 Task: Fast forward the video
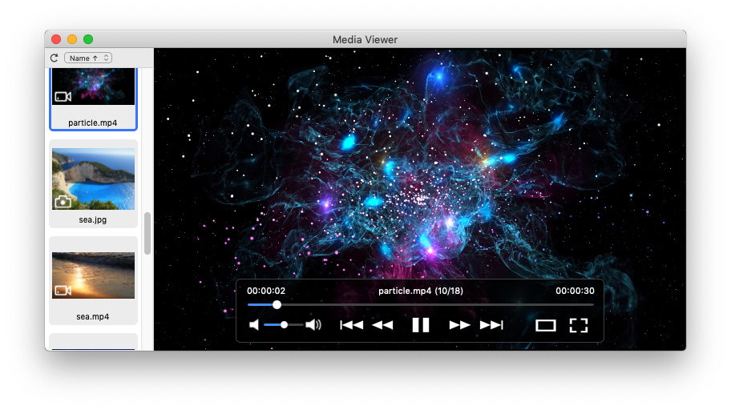459,325
